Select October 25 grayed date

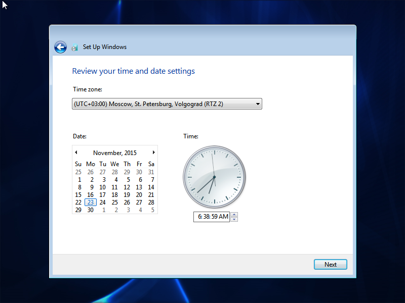[x=78, y=172]
